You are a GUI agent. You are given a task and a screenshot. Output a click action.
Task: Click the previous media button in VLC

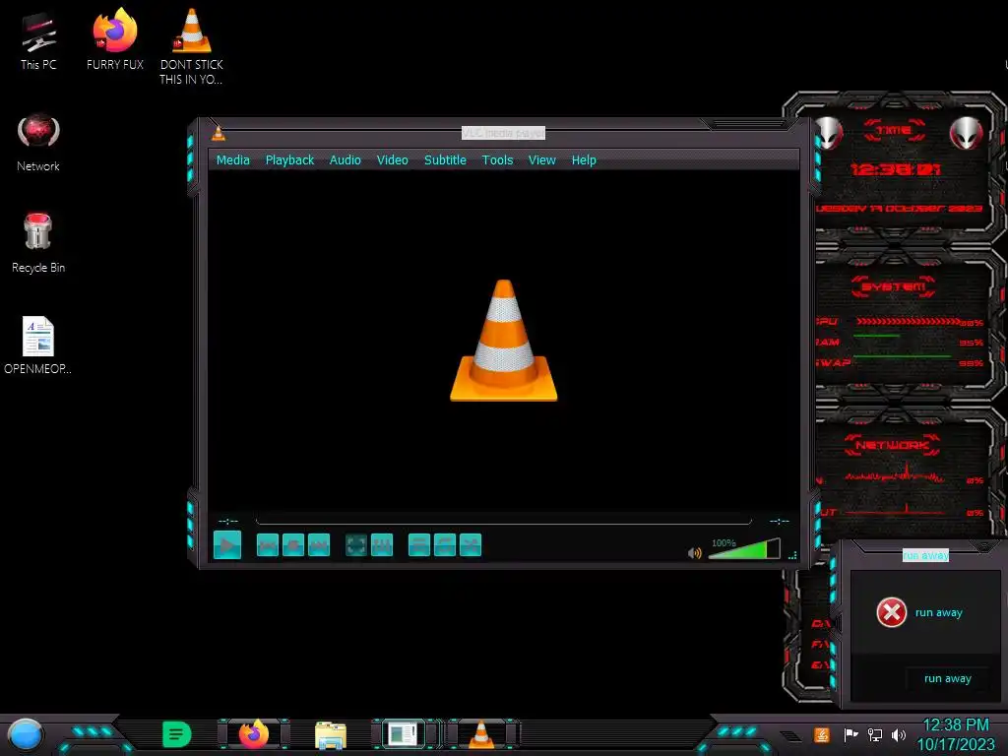click(x=268, y=545)
